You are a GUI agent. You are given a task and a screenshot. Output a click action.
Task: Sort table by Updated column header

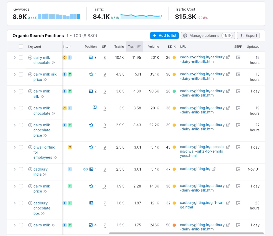point(253,47)
